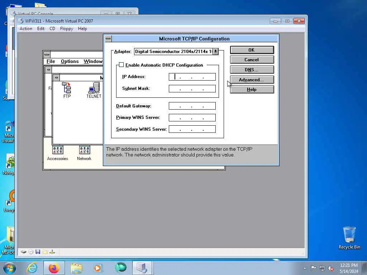367x275 pixels.
Task: Open the Network program group icon
Action: (x=84, y=153)
